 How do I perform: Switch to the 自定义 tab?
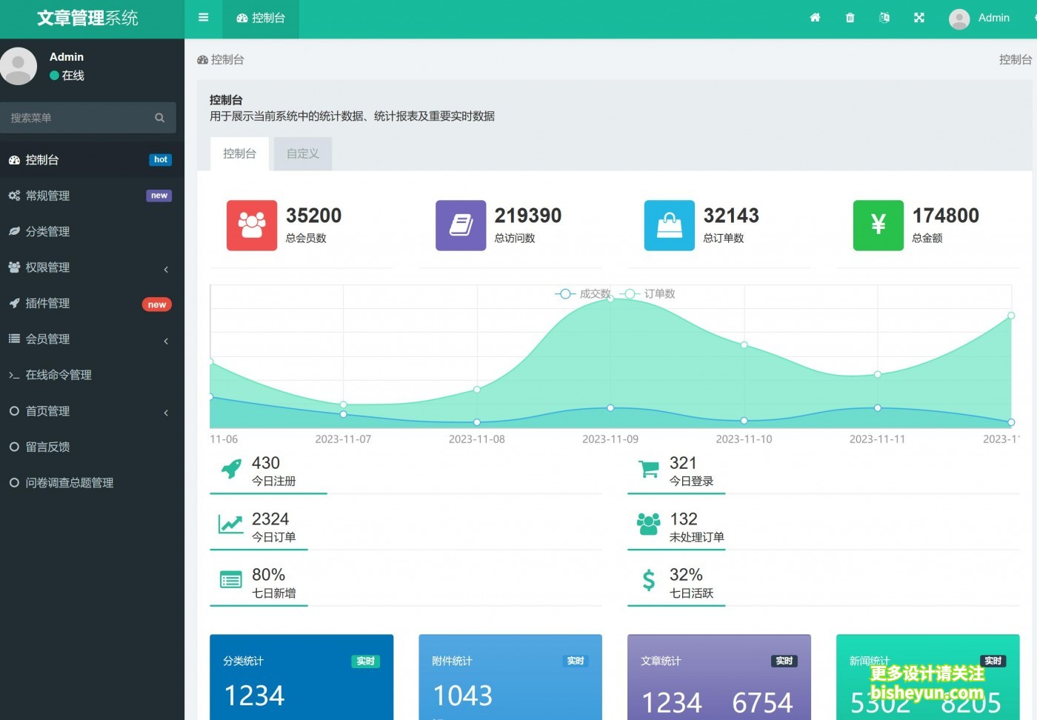pos(303,154)
